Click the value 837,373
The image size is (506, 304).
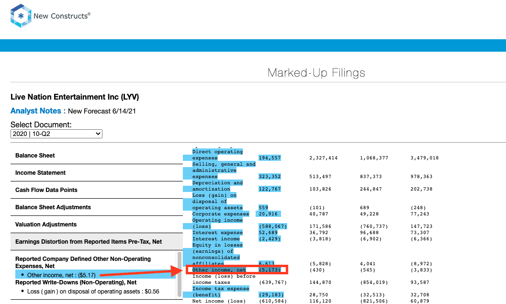point(371,177)
